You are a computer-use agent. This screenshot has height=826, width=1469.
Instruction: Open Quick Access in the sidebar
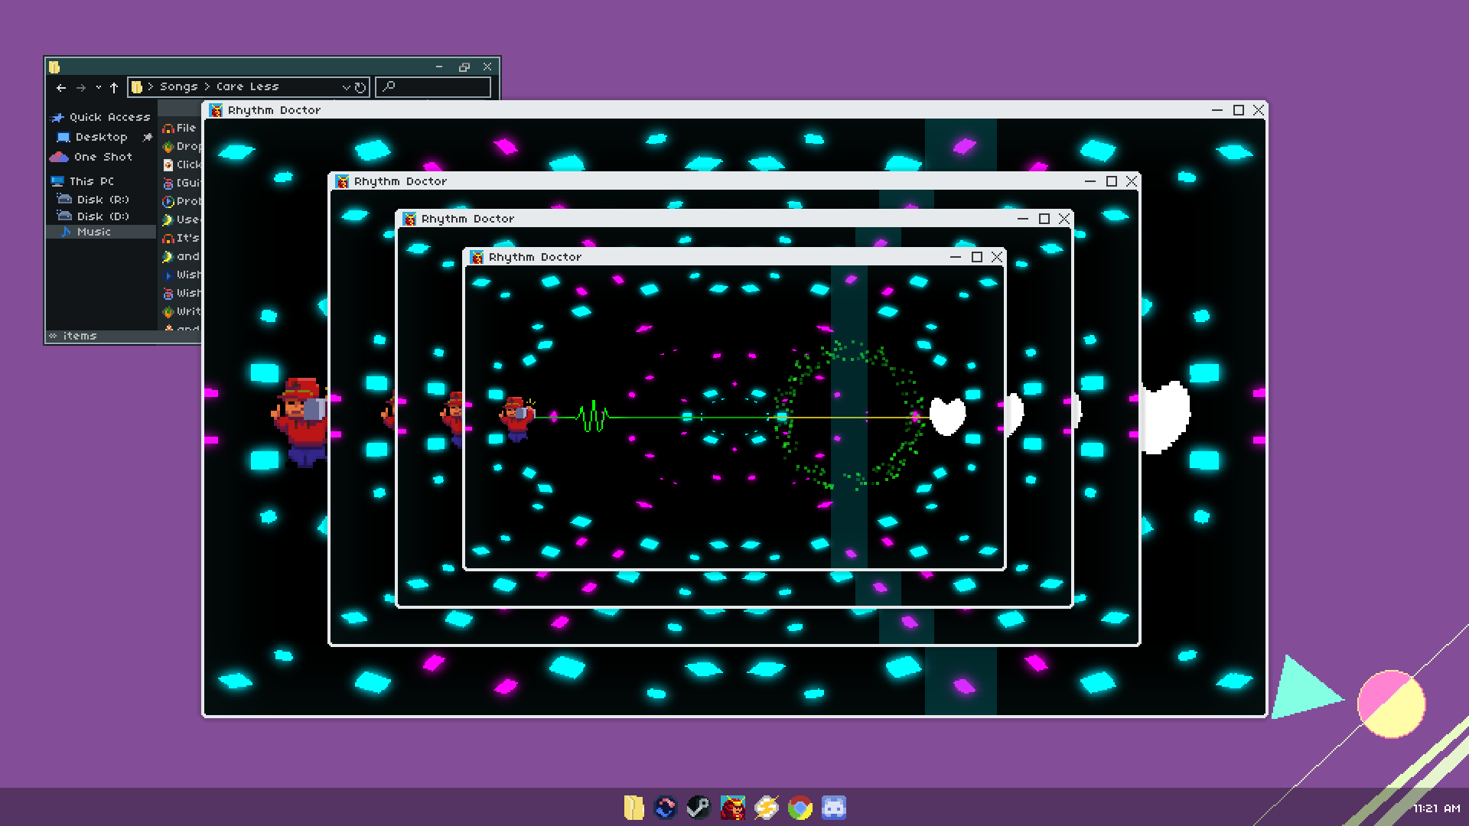tap(109, 117)
